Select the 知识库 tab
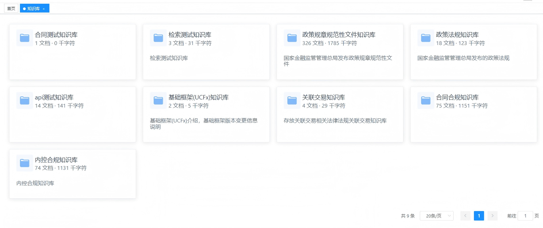543x228 pixels. click(x=34, y=8)
